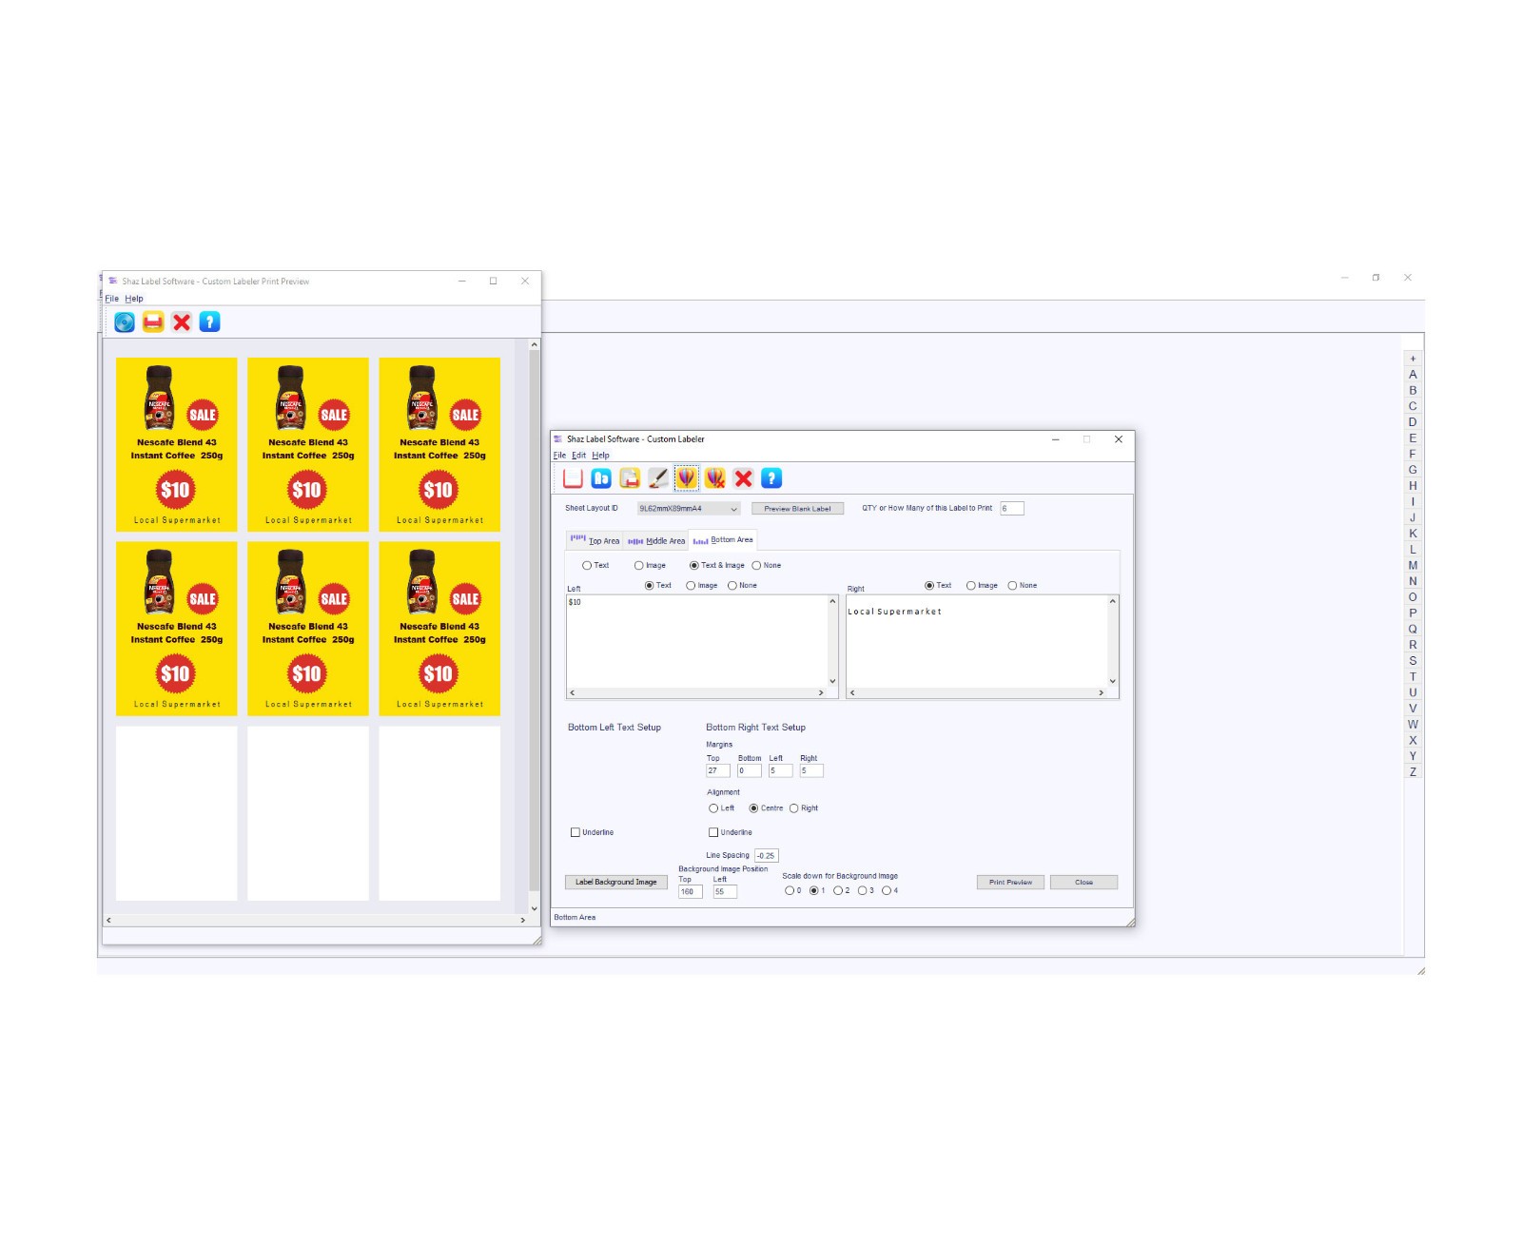Switch to the Top Area tab

tap(595, 540)
